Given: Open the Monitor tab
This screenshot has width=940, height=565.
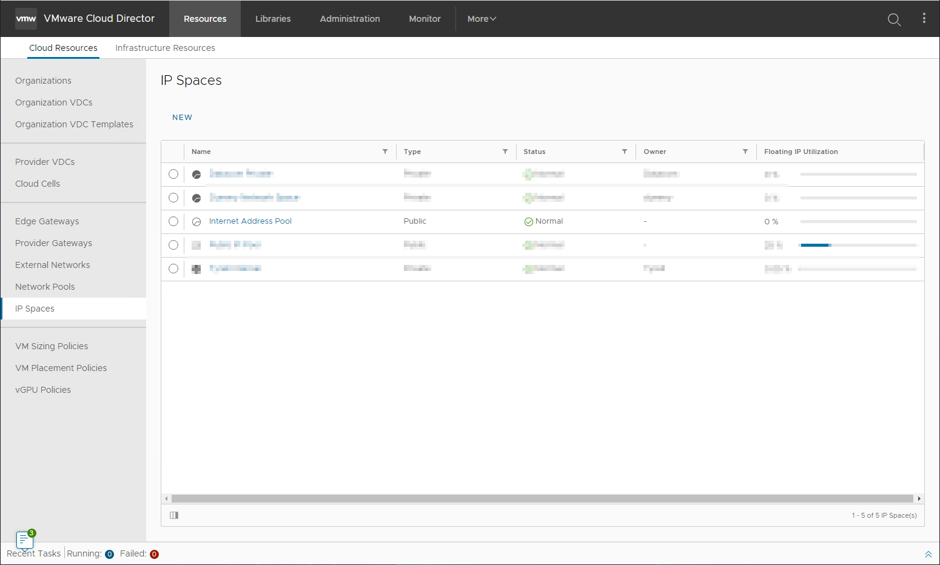Looking at the screenshot, I should (425, 19).
